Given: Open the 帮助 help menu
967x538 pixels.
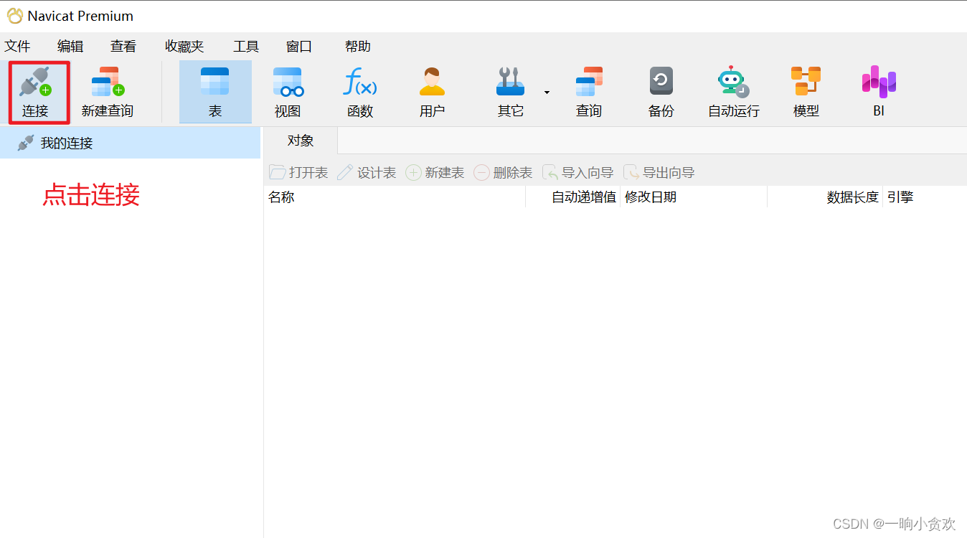Looking at the screenshot, I should [x=358, y=47].
